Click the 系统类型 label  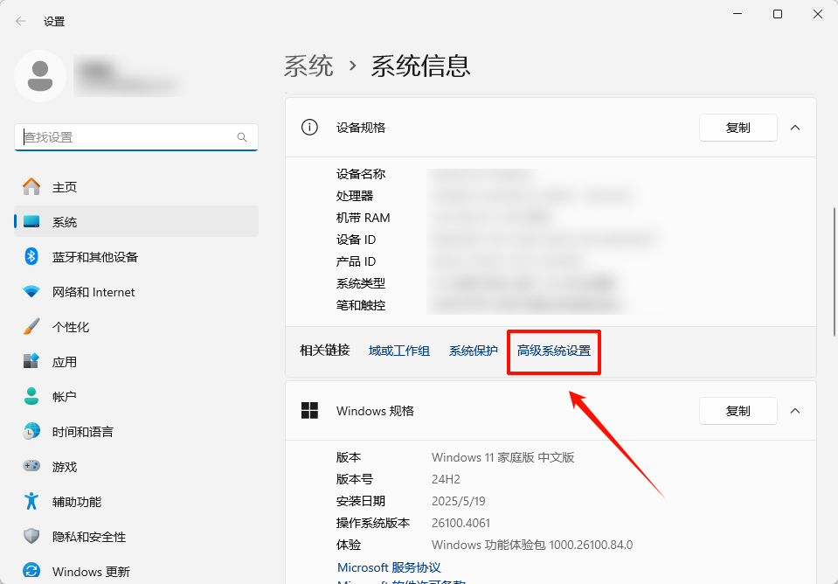coord(361,283)
